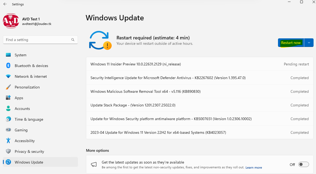Image resolution: width=316 pixels, height=174 pixels.
Task: Click the Personalization paintbrush icon
Action: [x=8, y=87]
